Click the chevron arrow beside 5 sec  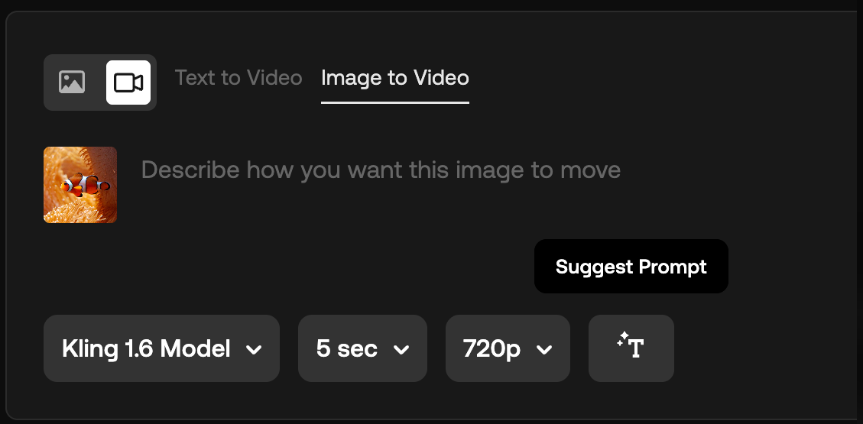(401, 350)
